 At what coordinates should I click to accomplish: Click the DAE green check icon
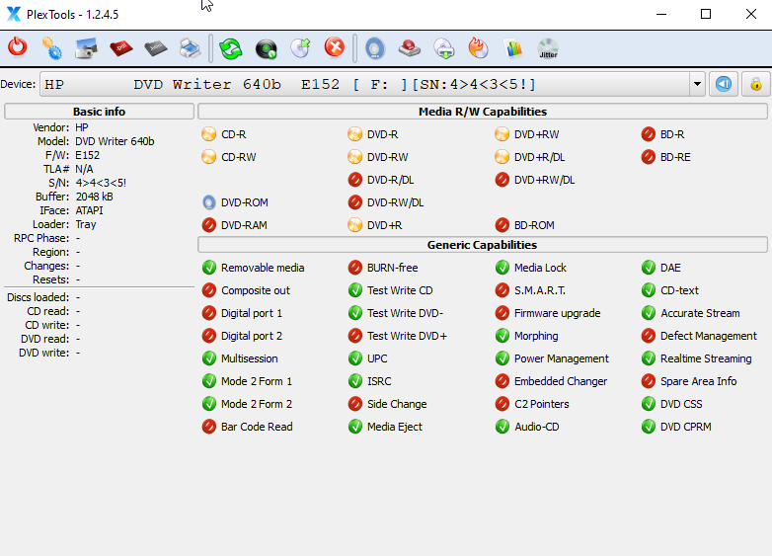pyautogui.click(x=649, y=268)
